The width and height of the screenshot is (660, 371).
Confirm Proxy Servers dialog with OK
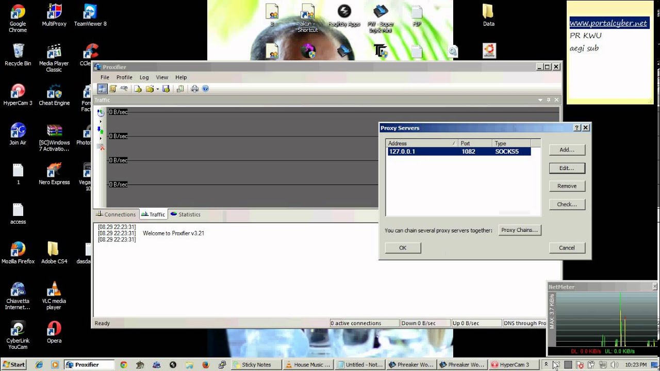[x=403, y=248]
